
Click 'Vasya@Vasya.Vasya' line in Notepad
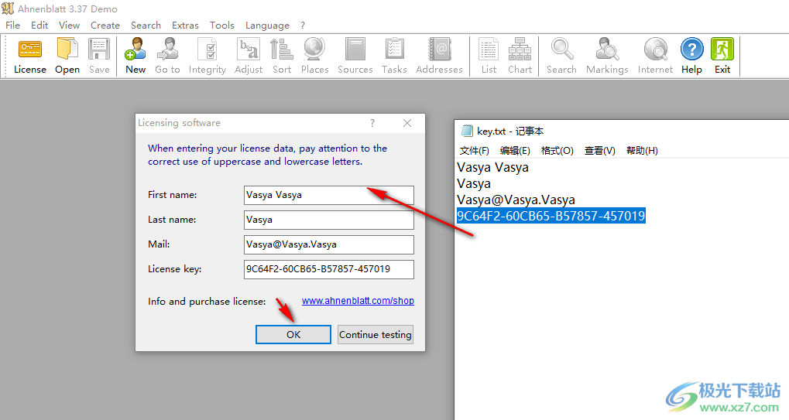coord(516,200)
